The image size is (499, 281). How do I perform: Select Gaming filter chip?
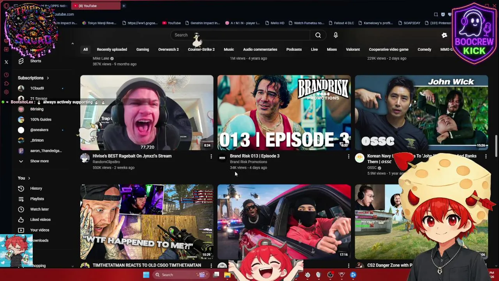pos(143,50)
